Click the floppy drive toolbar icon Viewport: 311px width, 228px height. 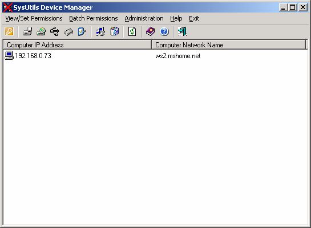pyautogui.click(x=27, y=31)
